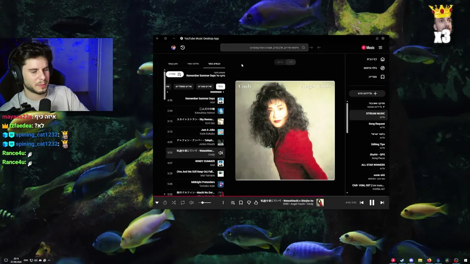Focus the search songs input field
470x264 pixels.
(264, 48)
